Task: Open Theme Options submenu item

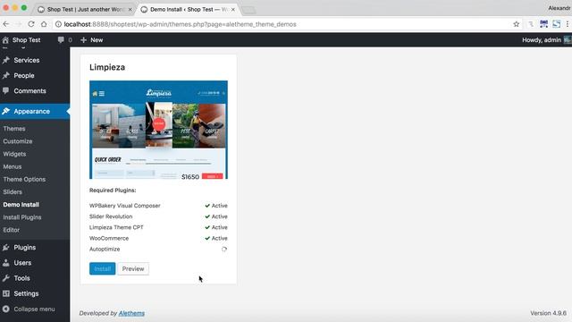Action: click(24, 179)
